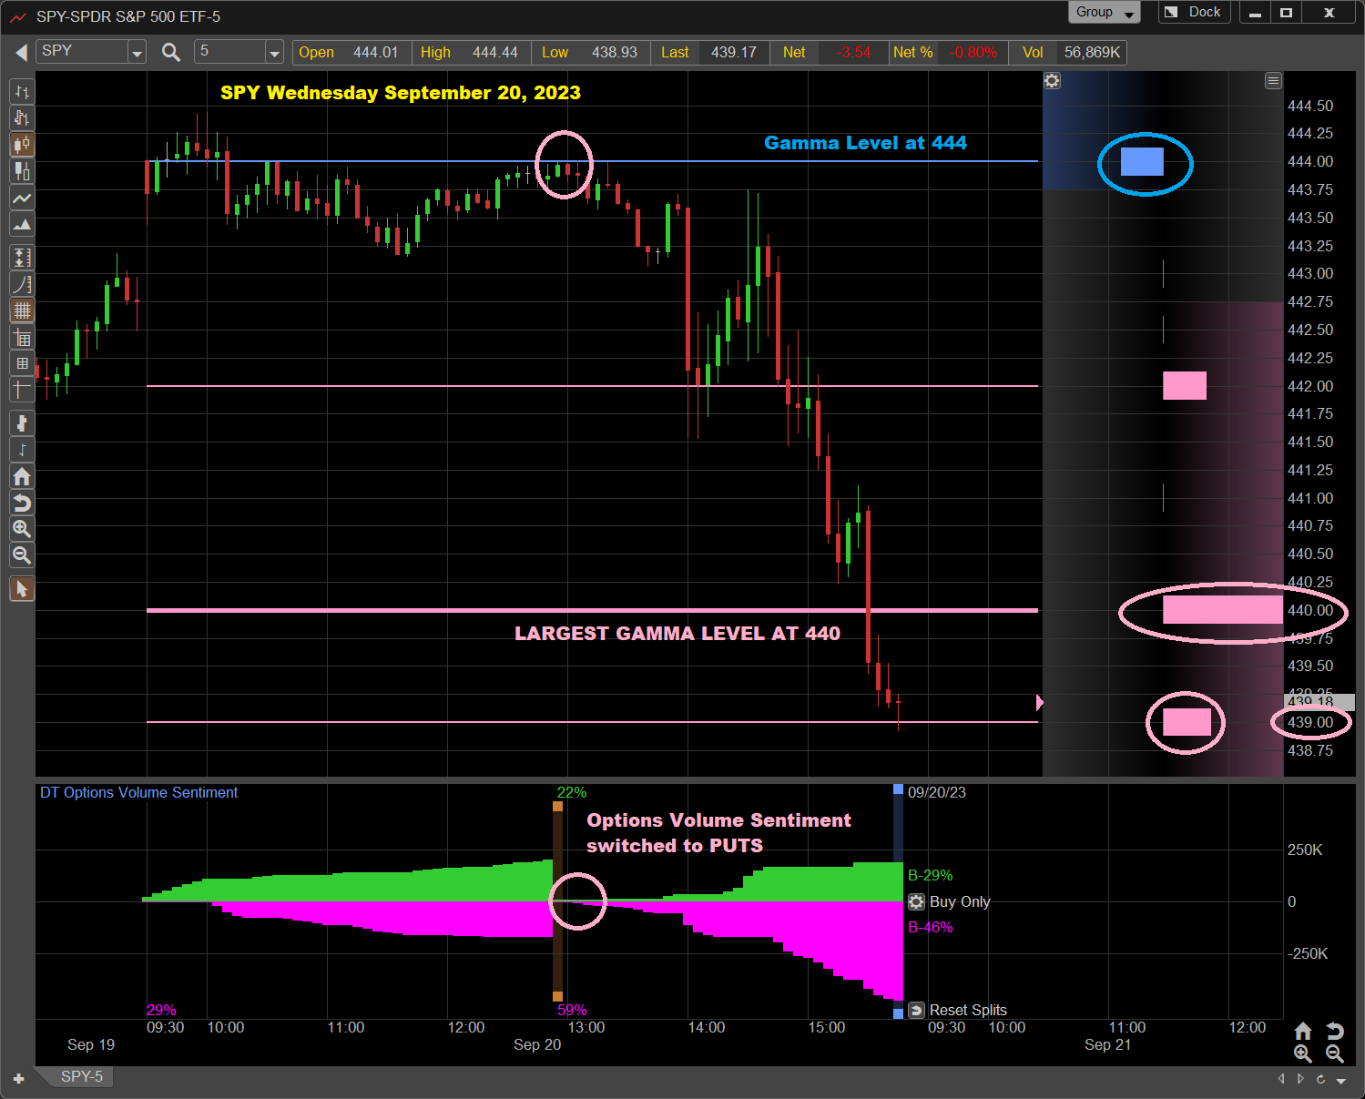Switch to mountain area chart style
Viewport: 1365px width, 1099px height.
point(22,224)
